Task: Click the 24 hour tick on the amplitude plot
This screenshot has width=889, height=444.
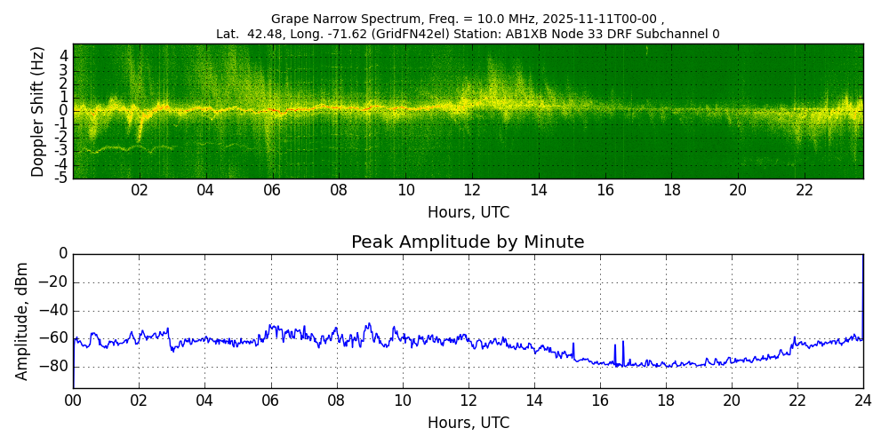Action: pyautogui.click(x=862, y=400)
